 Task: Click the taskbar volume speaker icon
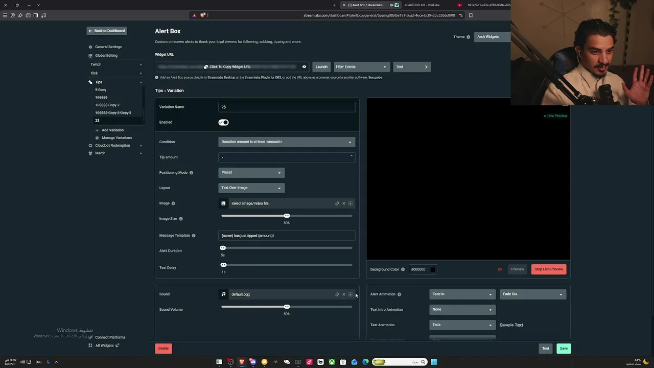22,362
